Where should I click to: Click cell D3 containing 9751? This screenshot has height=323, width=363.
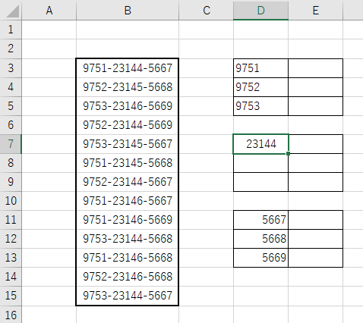[260, 68]
